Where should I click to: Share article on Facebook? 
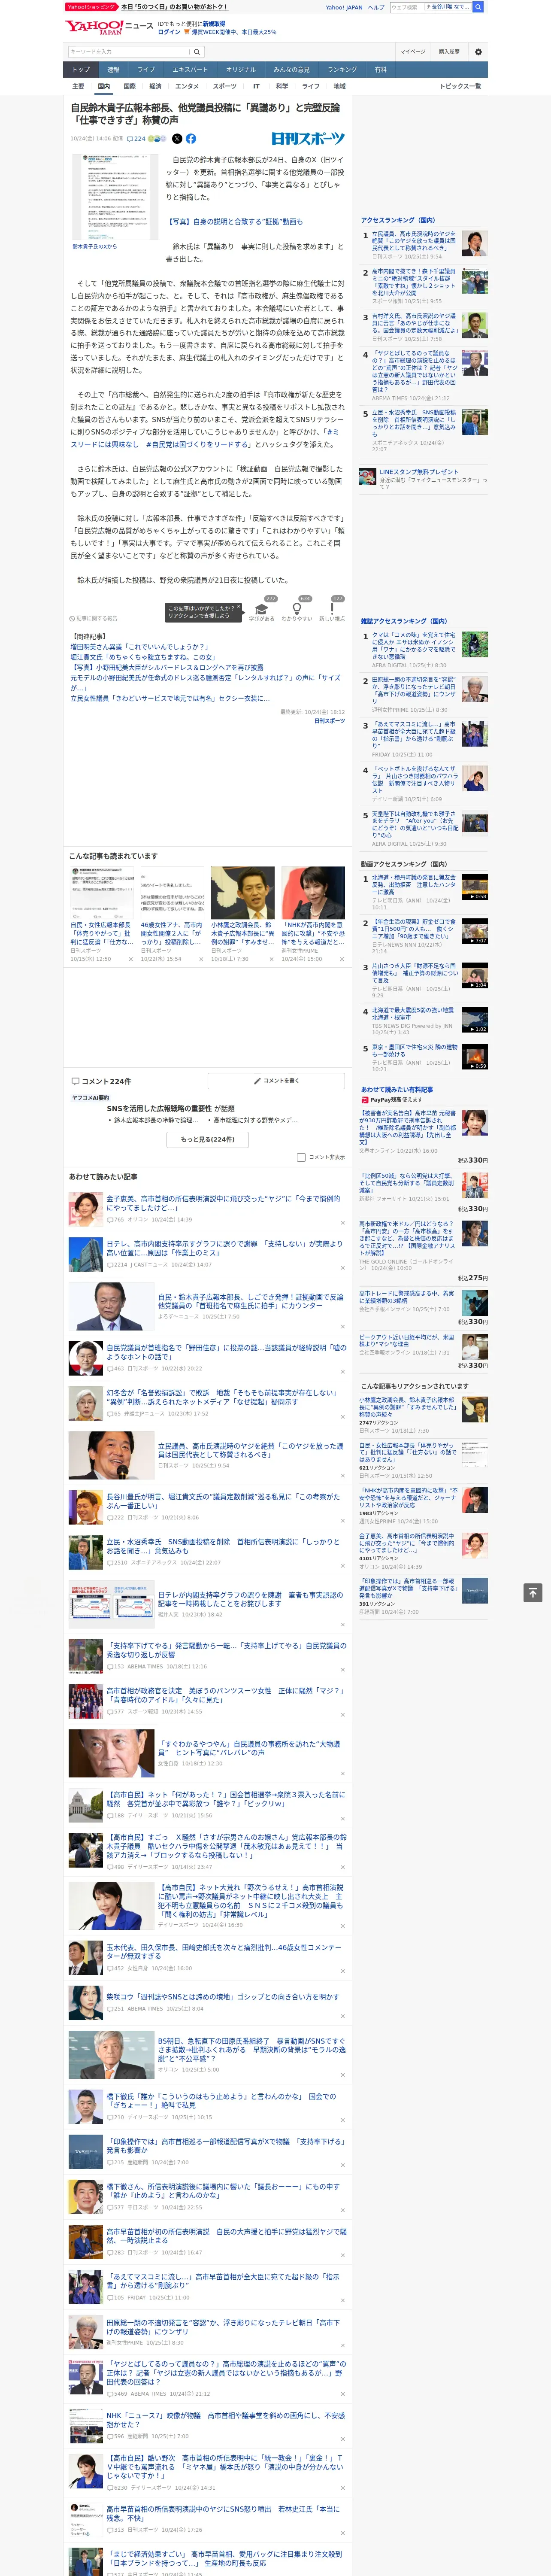click(x=191, y=139)
